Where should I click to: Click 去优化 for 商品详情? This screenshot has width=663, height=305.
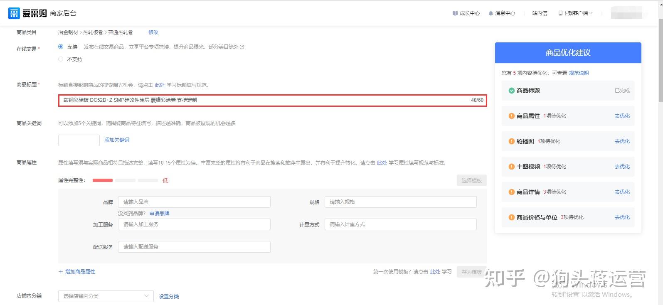[x=622, y=192]
